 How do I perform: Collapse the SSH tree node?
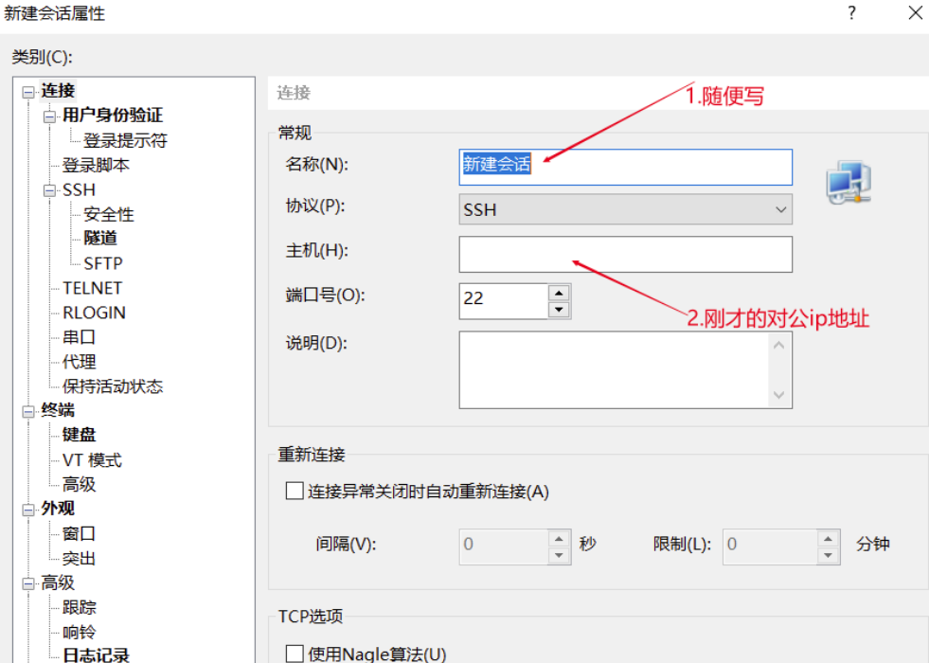(x=50, y=190)
